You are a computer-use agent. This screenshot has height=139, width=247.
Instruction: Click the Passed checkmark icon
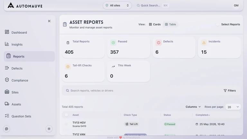pyautogui.click(x=113, y=42)
